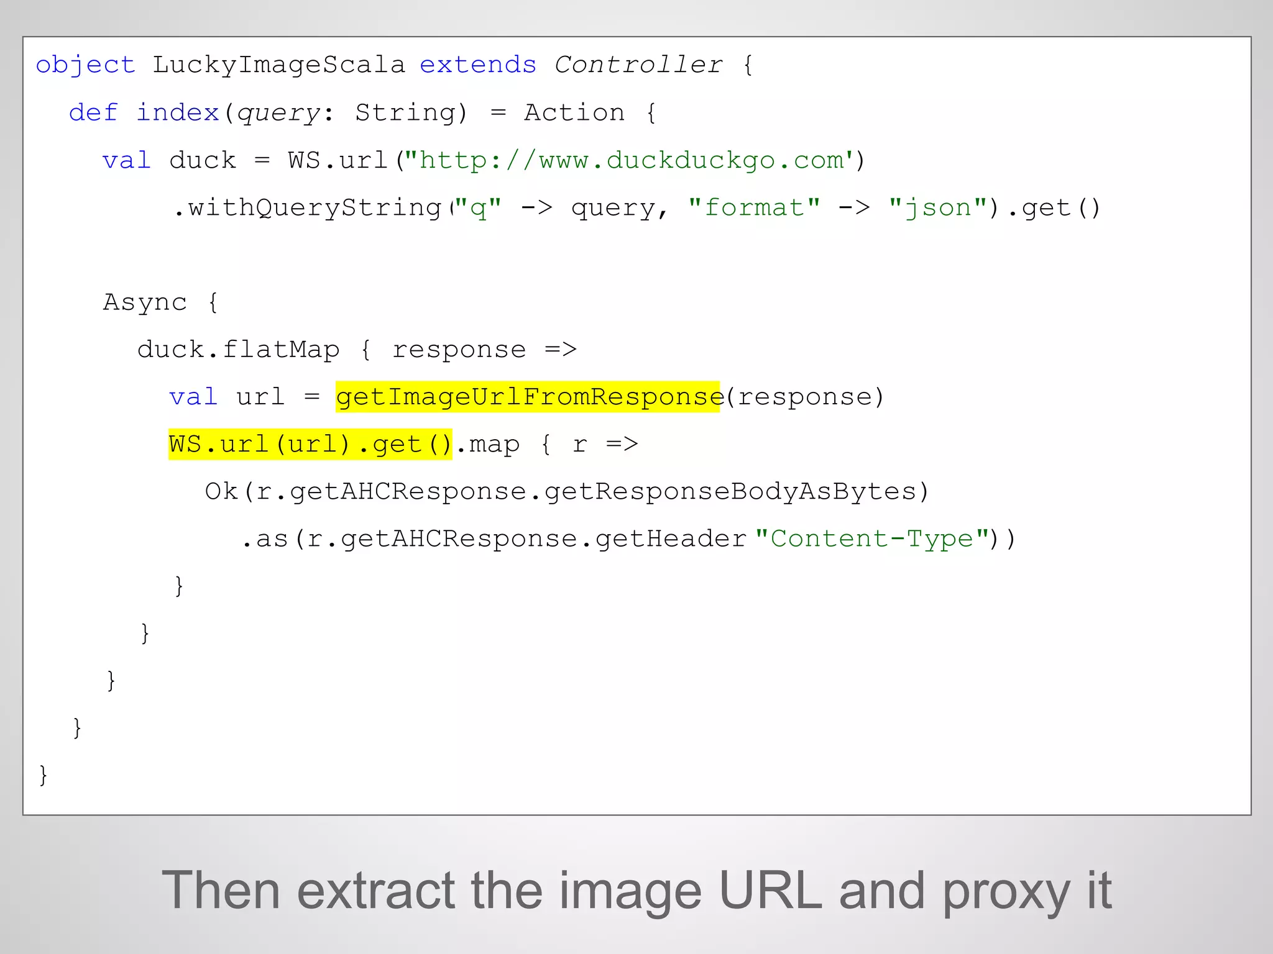Click the slide caption 'Then extract the image URL'
This screenshot has height=954, width=1273.
coord(636,891)
